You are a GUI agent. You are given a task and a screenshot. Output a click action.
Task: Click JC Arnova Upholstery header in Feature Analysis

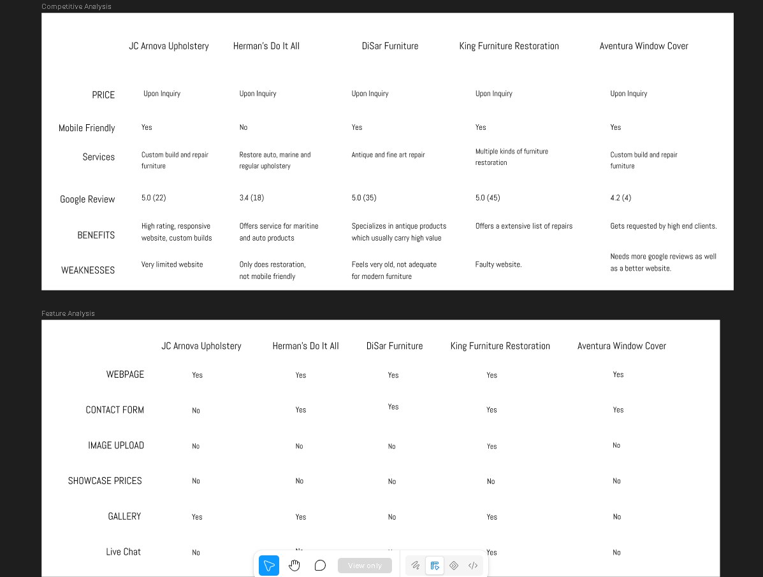click(201, 346)
